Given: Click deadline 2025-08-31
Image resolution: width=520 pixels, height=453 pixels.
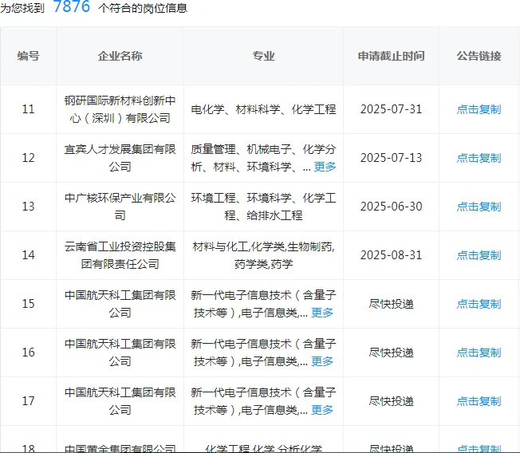Looking at the screenshot, I should click(x=391, y=255).
